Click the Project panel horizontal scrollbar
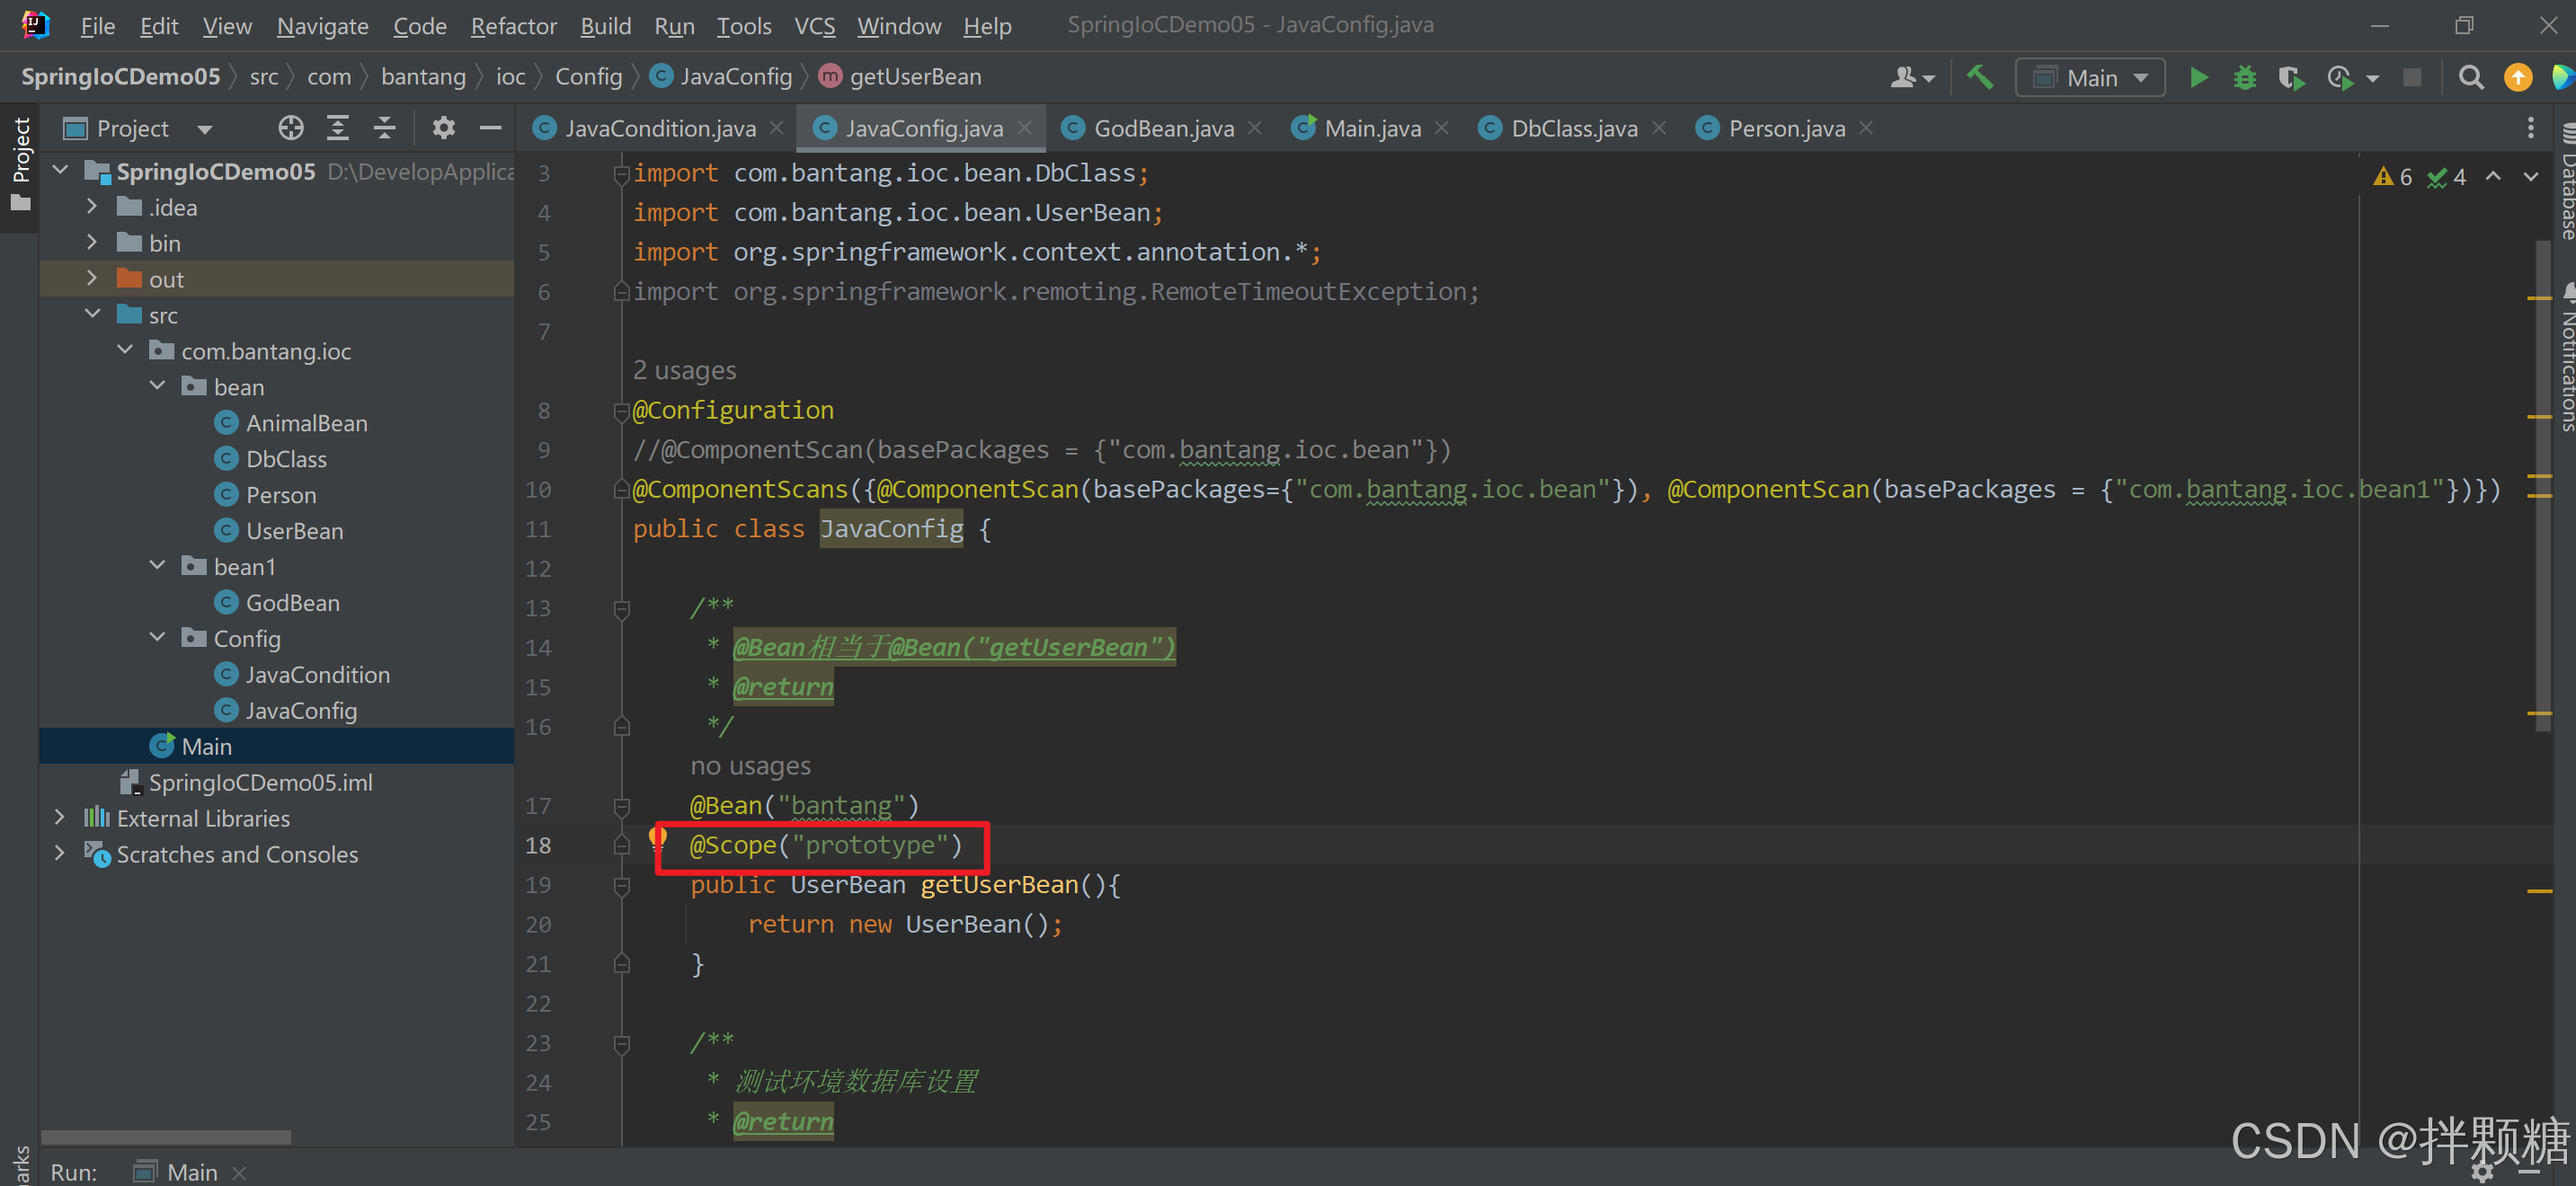2576x1186 pixels. (x=166, y=1137)
